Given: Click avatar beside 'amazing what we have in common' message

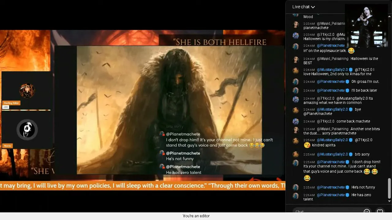Looking at the screenshot, I should 296,99.
